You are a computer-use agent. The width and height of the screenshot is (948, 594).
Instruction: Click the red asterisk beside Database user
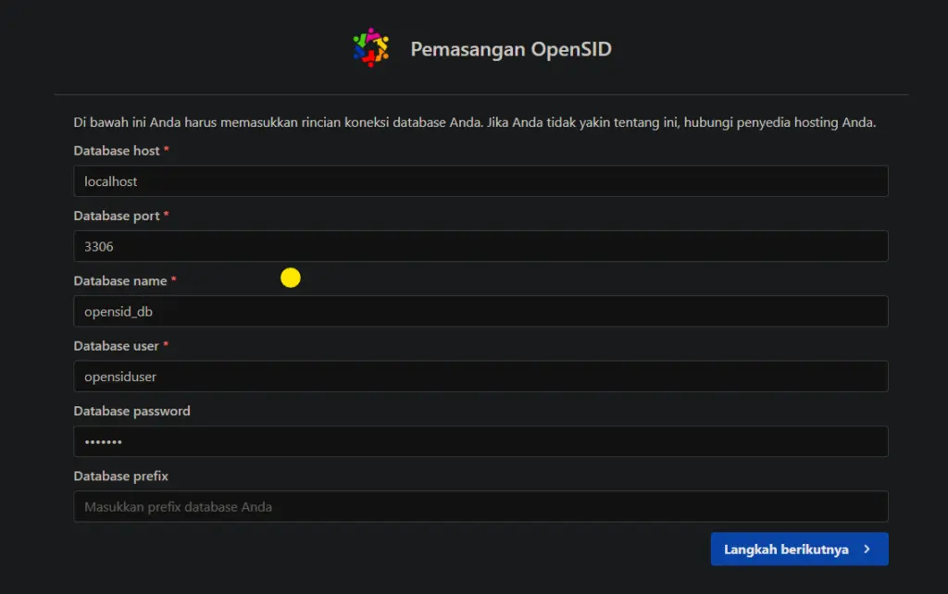point(168,345)
